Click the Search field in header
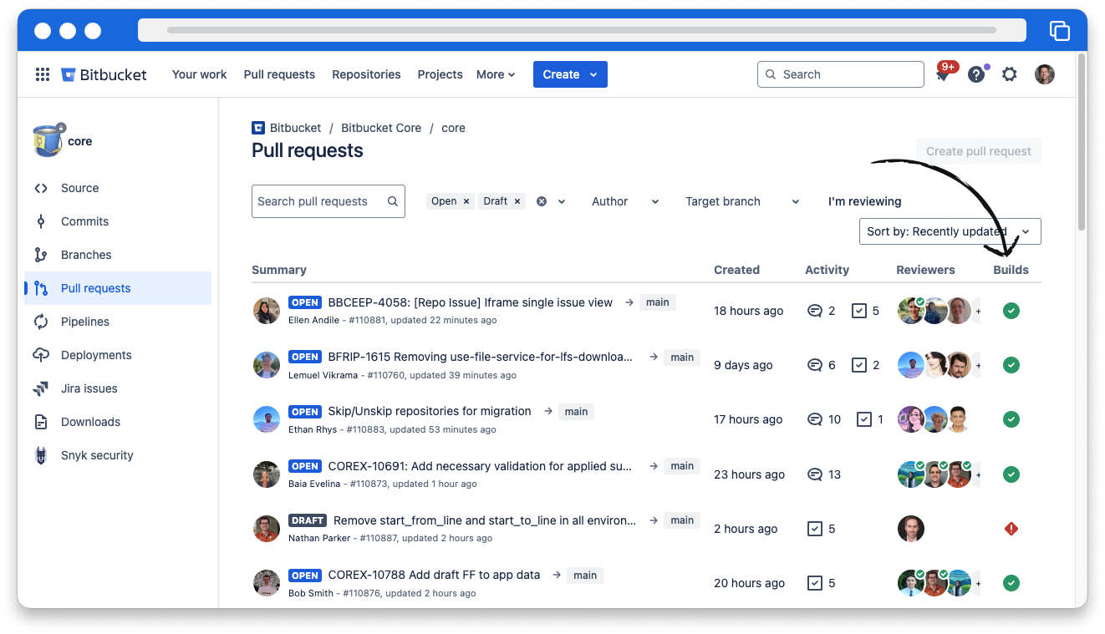This screenshot has width=1105, height=634. point(841,74)
